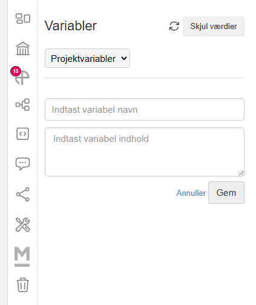This screenshot has width=256, height=305.
Task: Cancel with the Annuller link
Action: [191, 193]
